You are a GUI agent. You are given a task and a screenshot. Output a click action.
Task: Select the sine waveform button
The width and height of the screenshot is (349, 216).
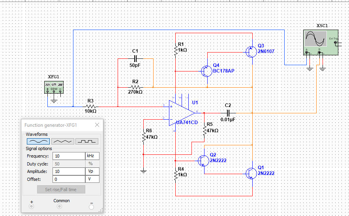38,141
